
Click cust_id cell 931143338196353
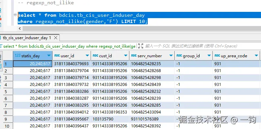pyautogui.click(x=110, y=112)
